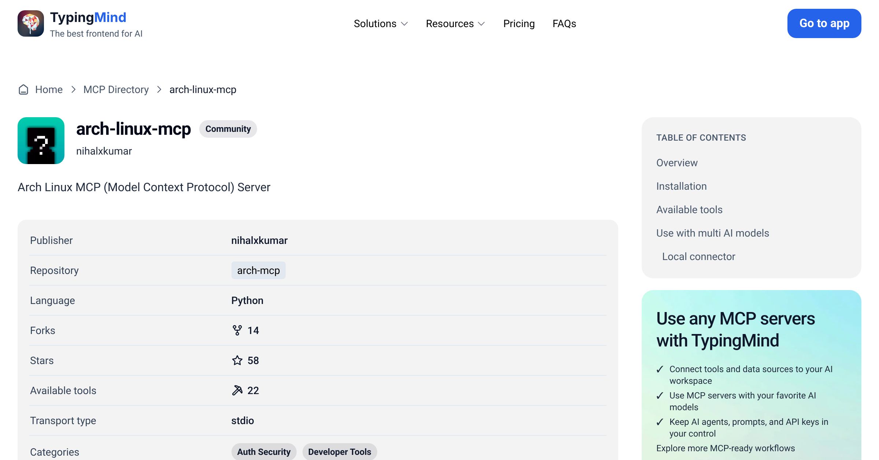Viewport: 879px width, 460px height.
Task: Expand the Resources dropdown menu
Action: point(456,24)
